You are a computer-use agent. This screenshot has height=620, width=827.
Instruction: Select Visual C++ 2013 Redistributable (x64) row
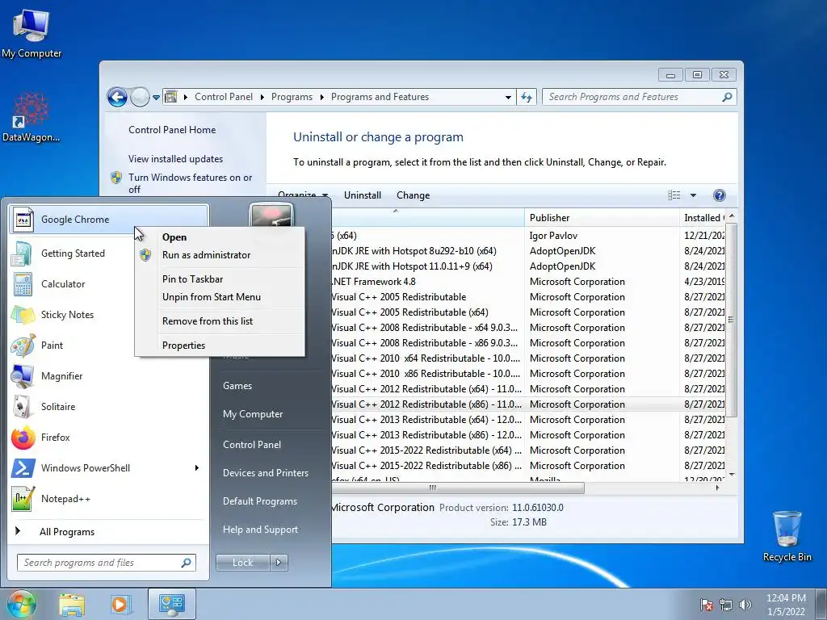[x=527, y=420]
